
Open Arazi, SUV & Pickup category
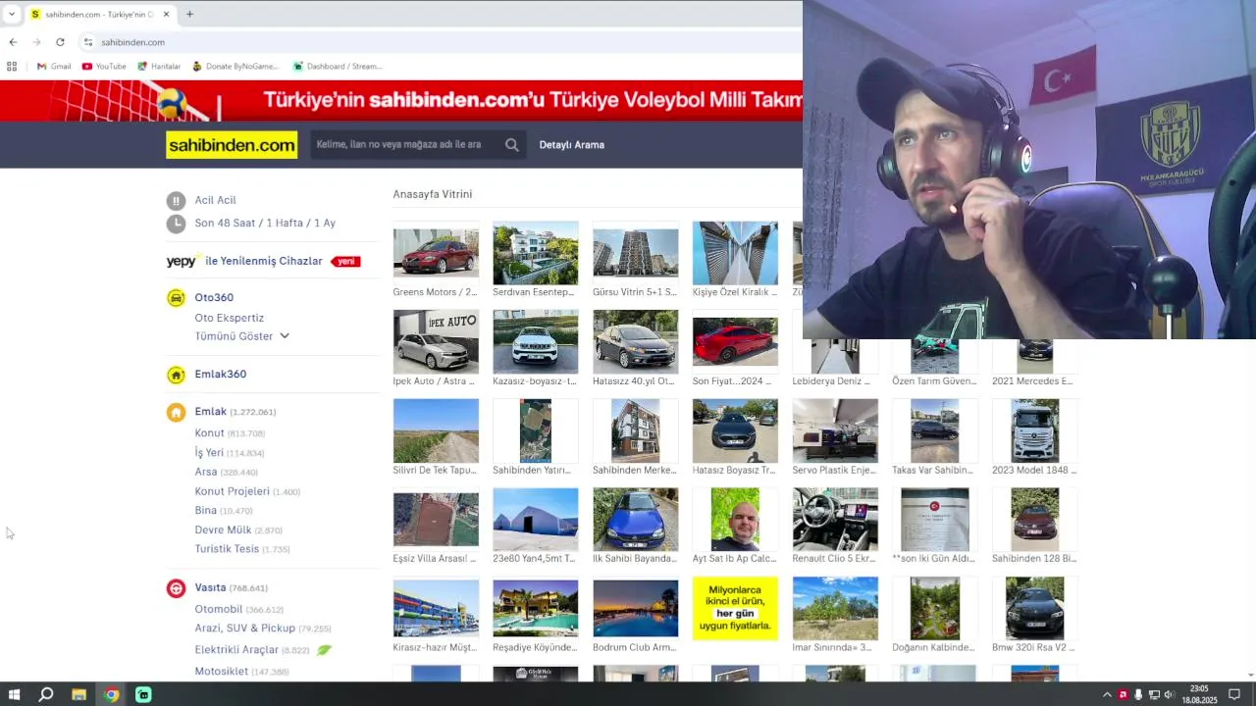point(244,629)
